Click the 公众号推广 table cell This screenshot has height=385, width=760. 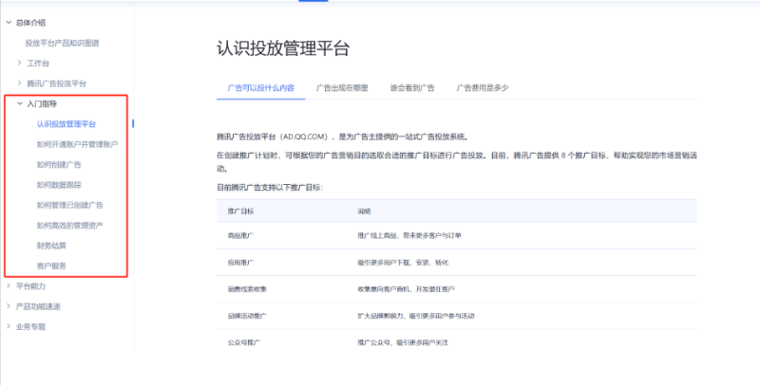(x=244, y=342)
